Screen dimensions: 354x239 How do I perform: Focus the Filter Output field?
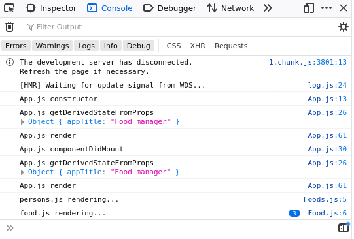tap(179, 27)
